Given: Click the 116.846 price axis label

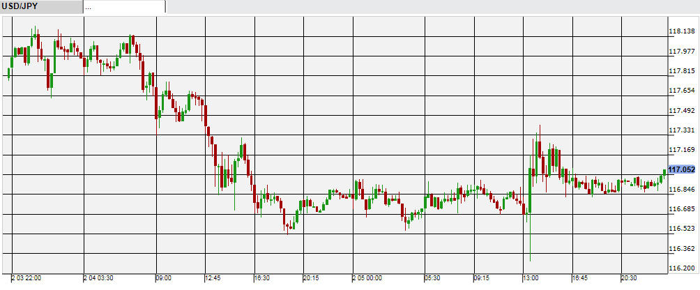Looking at the screenshot, I should click(x=681, y=190).
